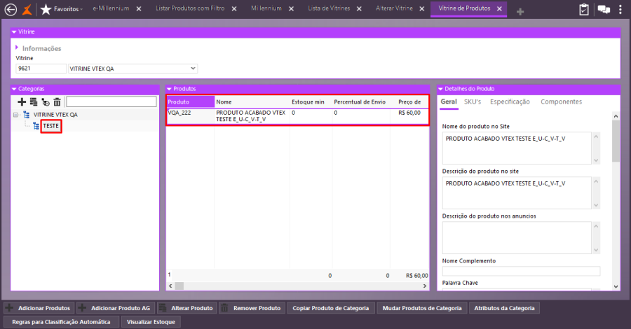Collapse Detalhes do Produto panel

(441, 89)
